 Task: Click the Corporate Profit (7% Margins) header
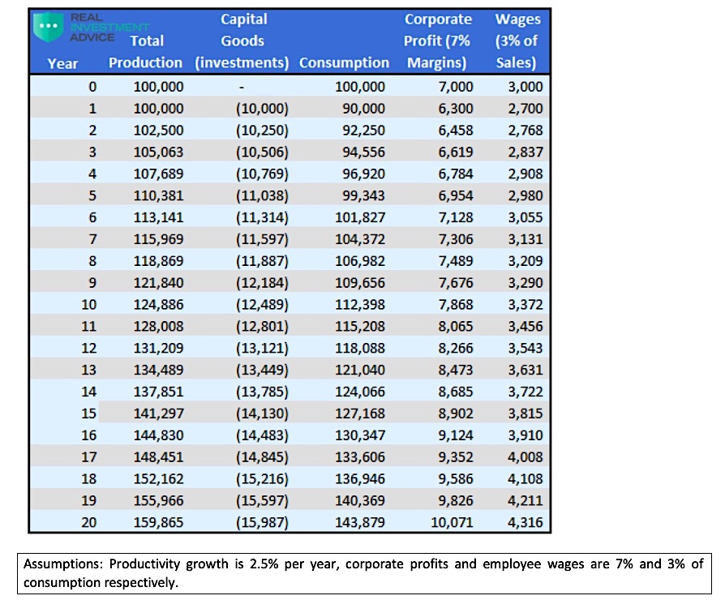[438, 41]
